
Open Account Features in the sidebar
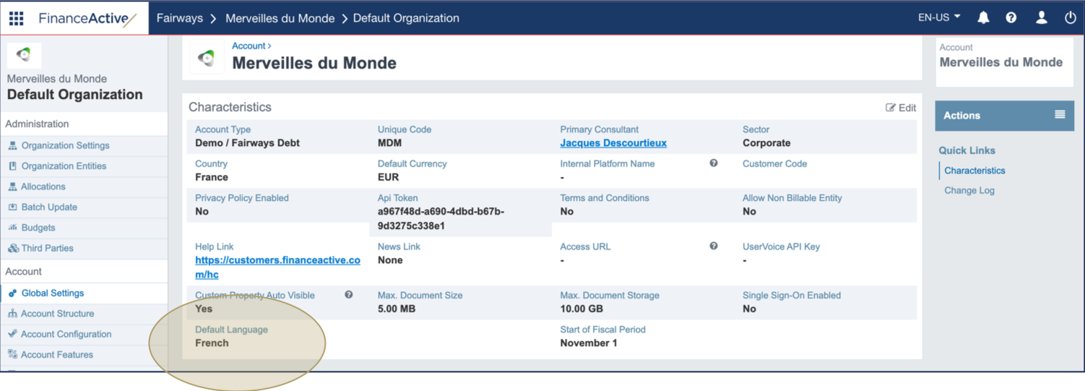[57, 355]
